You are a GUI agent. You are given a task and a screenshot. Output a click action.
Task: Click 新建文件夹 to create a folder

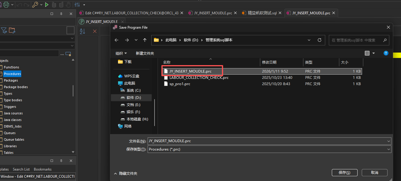[x=145, y=53]
